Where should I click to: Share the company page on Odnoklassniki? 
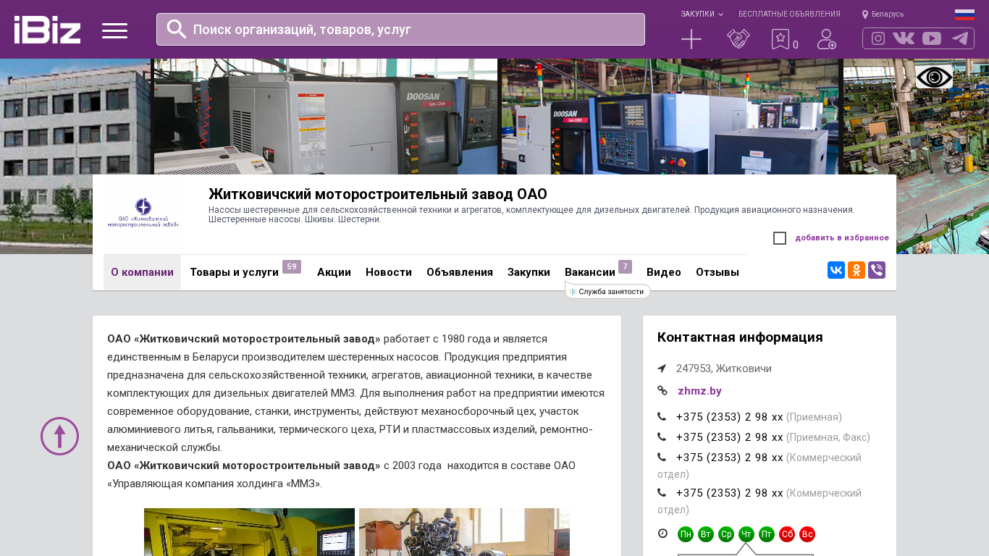point(857,270)
